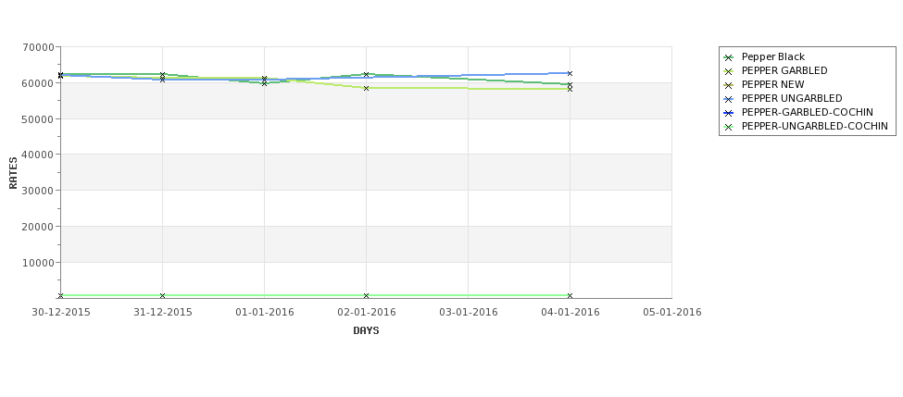Viewport: 903px width, 397px height.
Task: Click the bottom line marker at 04-01-2016
Action: pos(571,296)
